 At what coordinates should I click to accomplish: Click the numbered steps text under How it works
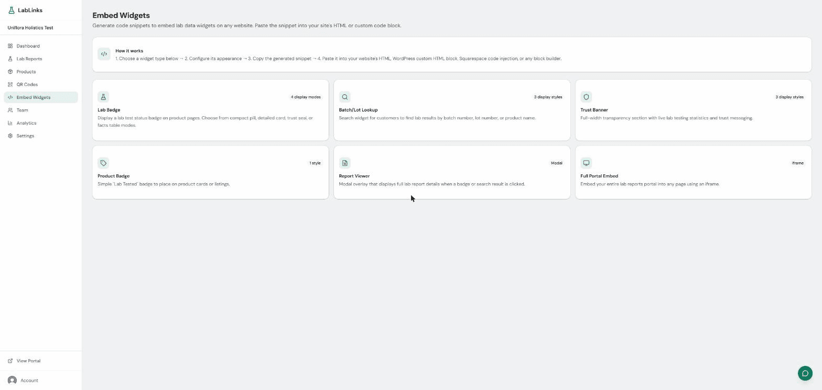338,59
